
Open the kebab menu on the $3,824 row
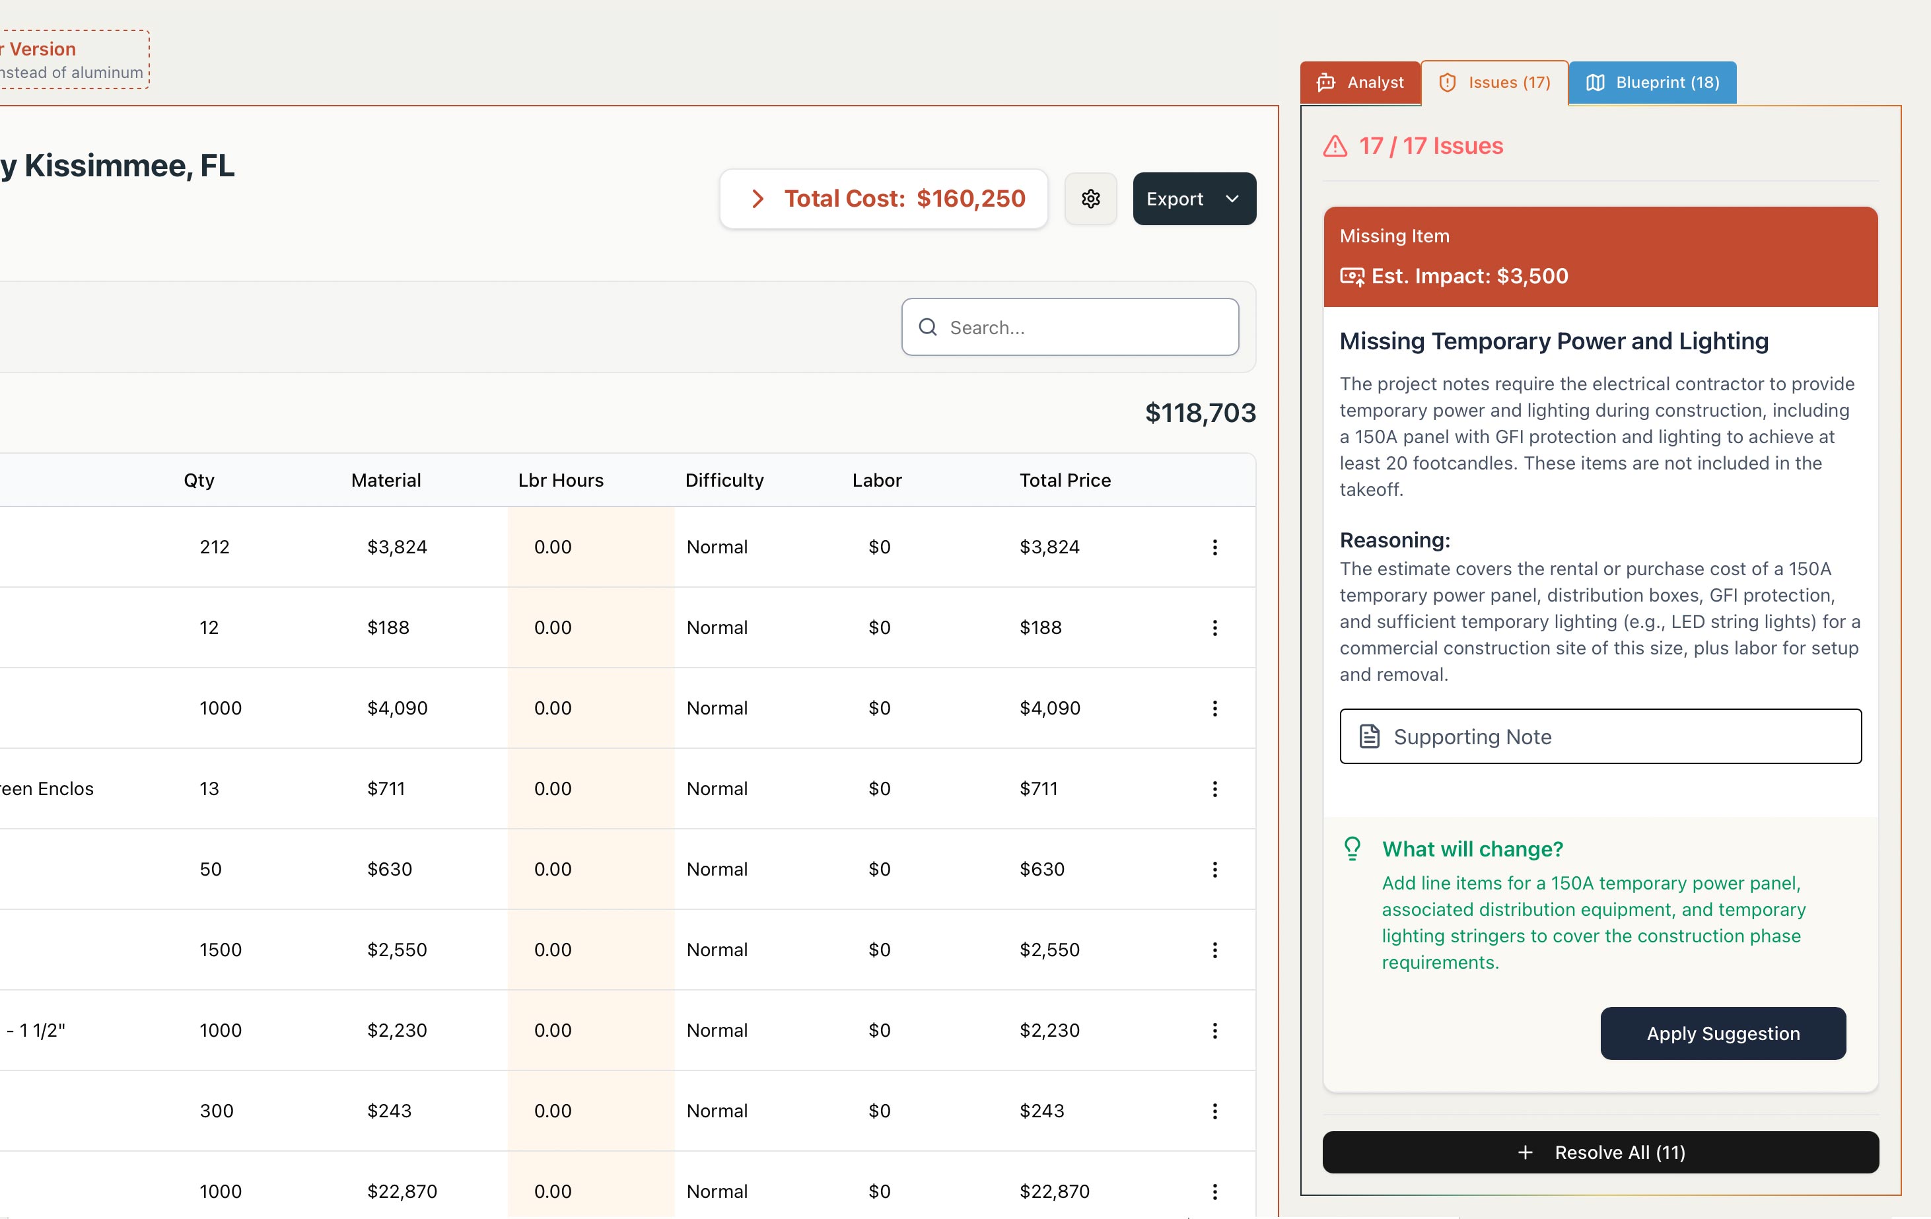pos(1216,547)
